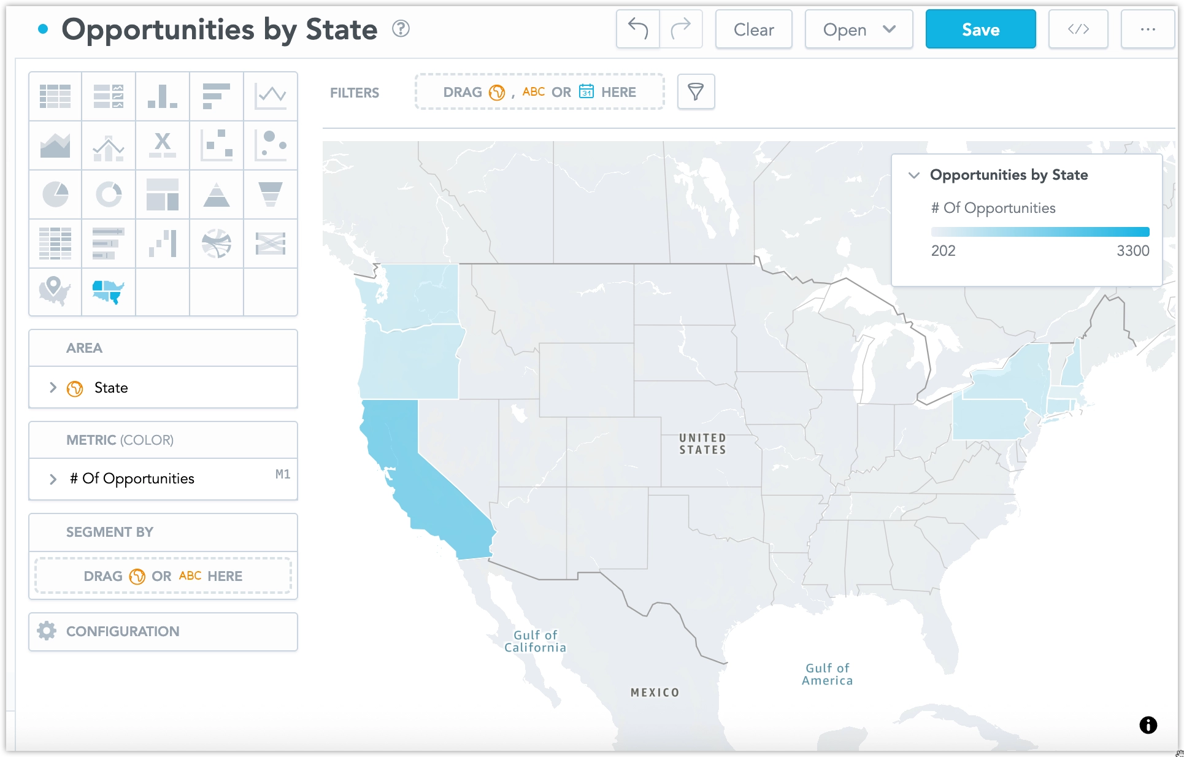Pick the pie chart visualization
Screen dimensions: 1184x757
click(55, 194)
